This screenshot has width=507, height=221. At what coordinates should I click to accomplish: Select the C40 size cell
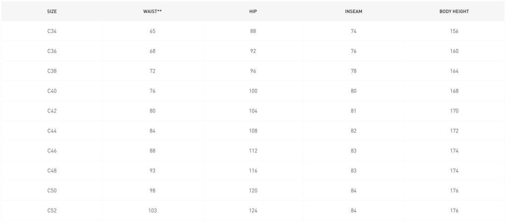[x=51, y=91]
